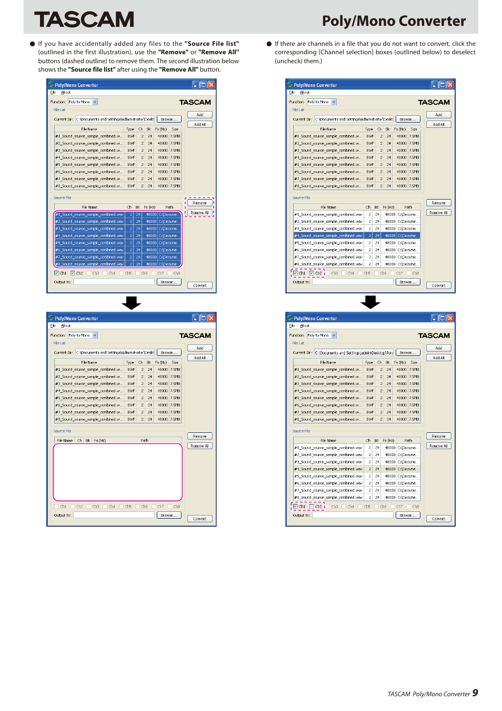Select #1 source file row in all-rows-selected window

[118, 214]
